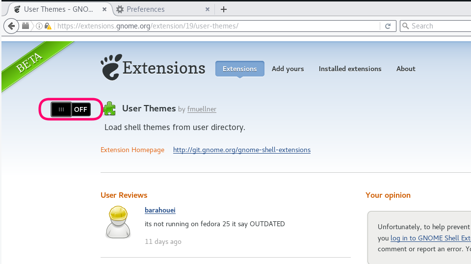
Task: Click the green puzzle piece extension icon
Action: [109, 109]
